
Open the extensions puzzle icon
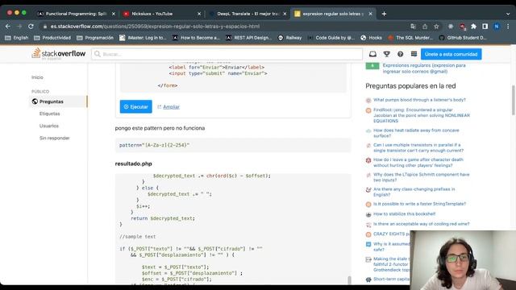pyautogui.click(x=473, y=27)
